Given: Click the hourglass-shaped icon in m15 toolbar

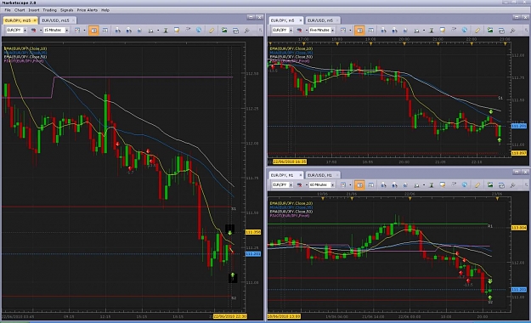Looking at the screenshot, I should 166,31.
